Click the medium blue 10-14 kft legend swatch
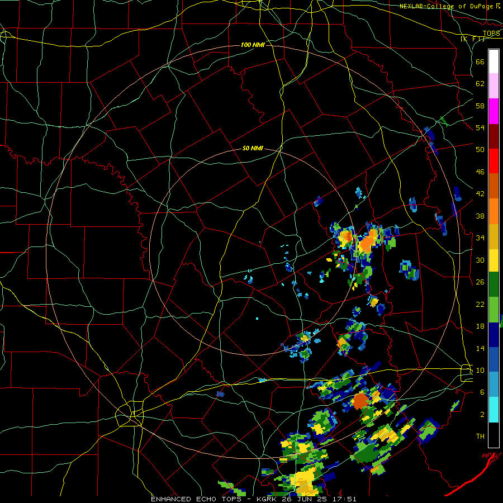 pyautogui.click(x=493, y=359)
